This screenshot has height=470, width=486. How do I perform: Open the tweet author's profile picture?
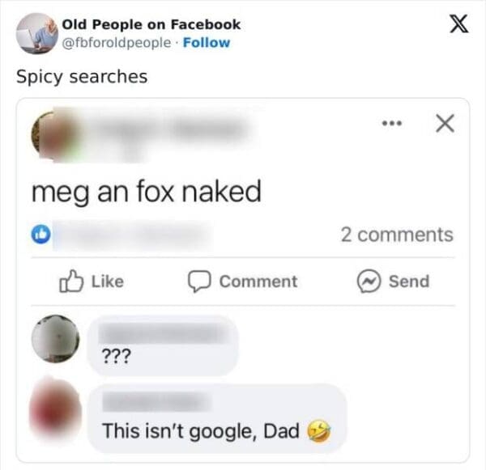[35, 33]
